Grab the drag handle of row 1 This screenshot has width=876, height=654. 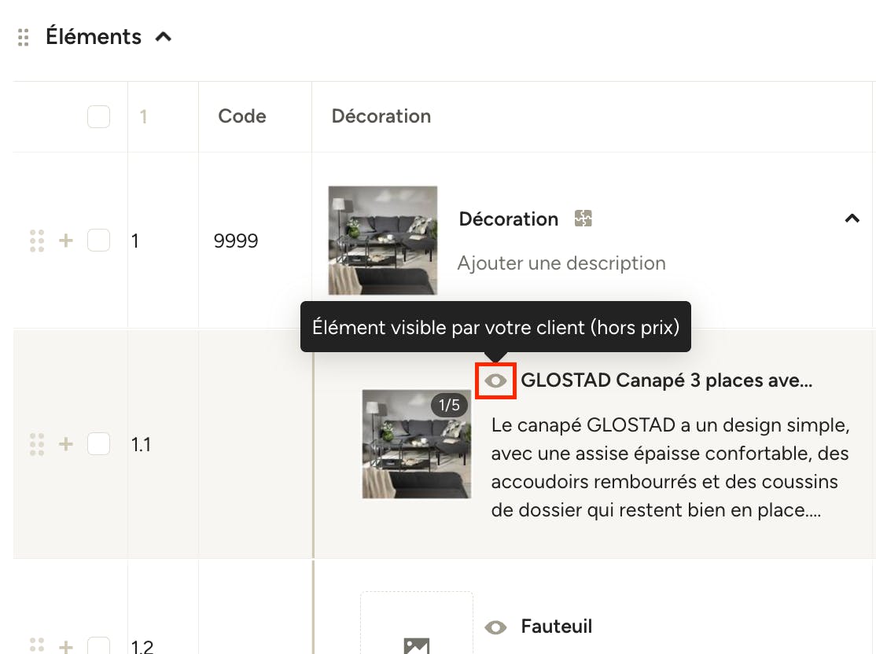37,241
